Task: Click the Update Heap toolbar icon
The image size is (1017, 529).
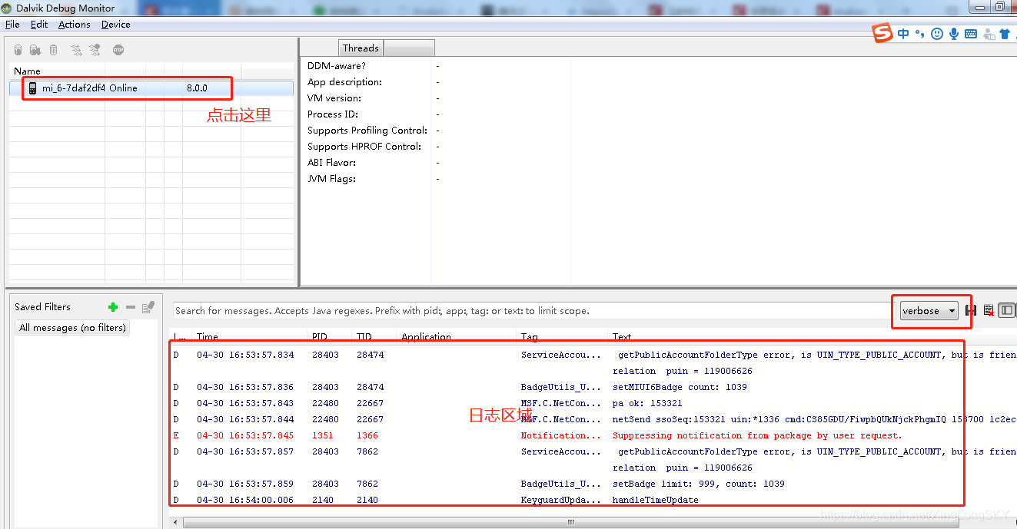Action: coord(18,50)
